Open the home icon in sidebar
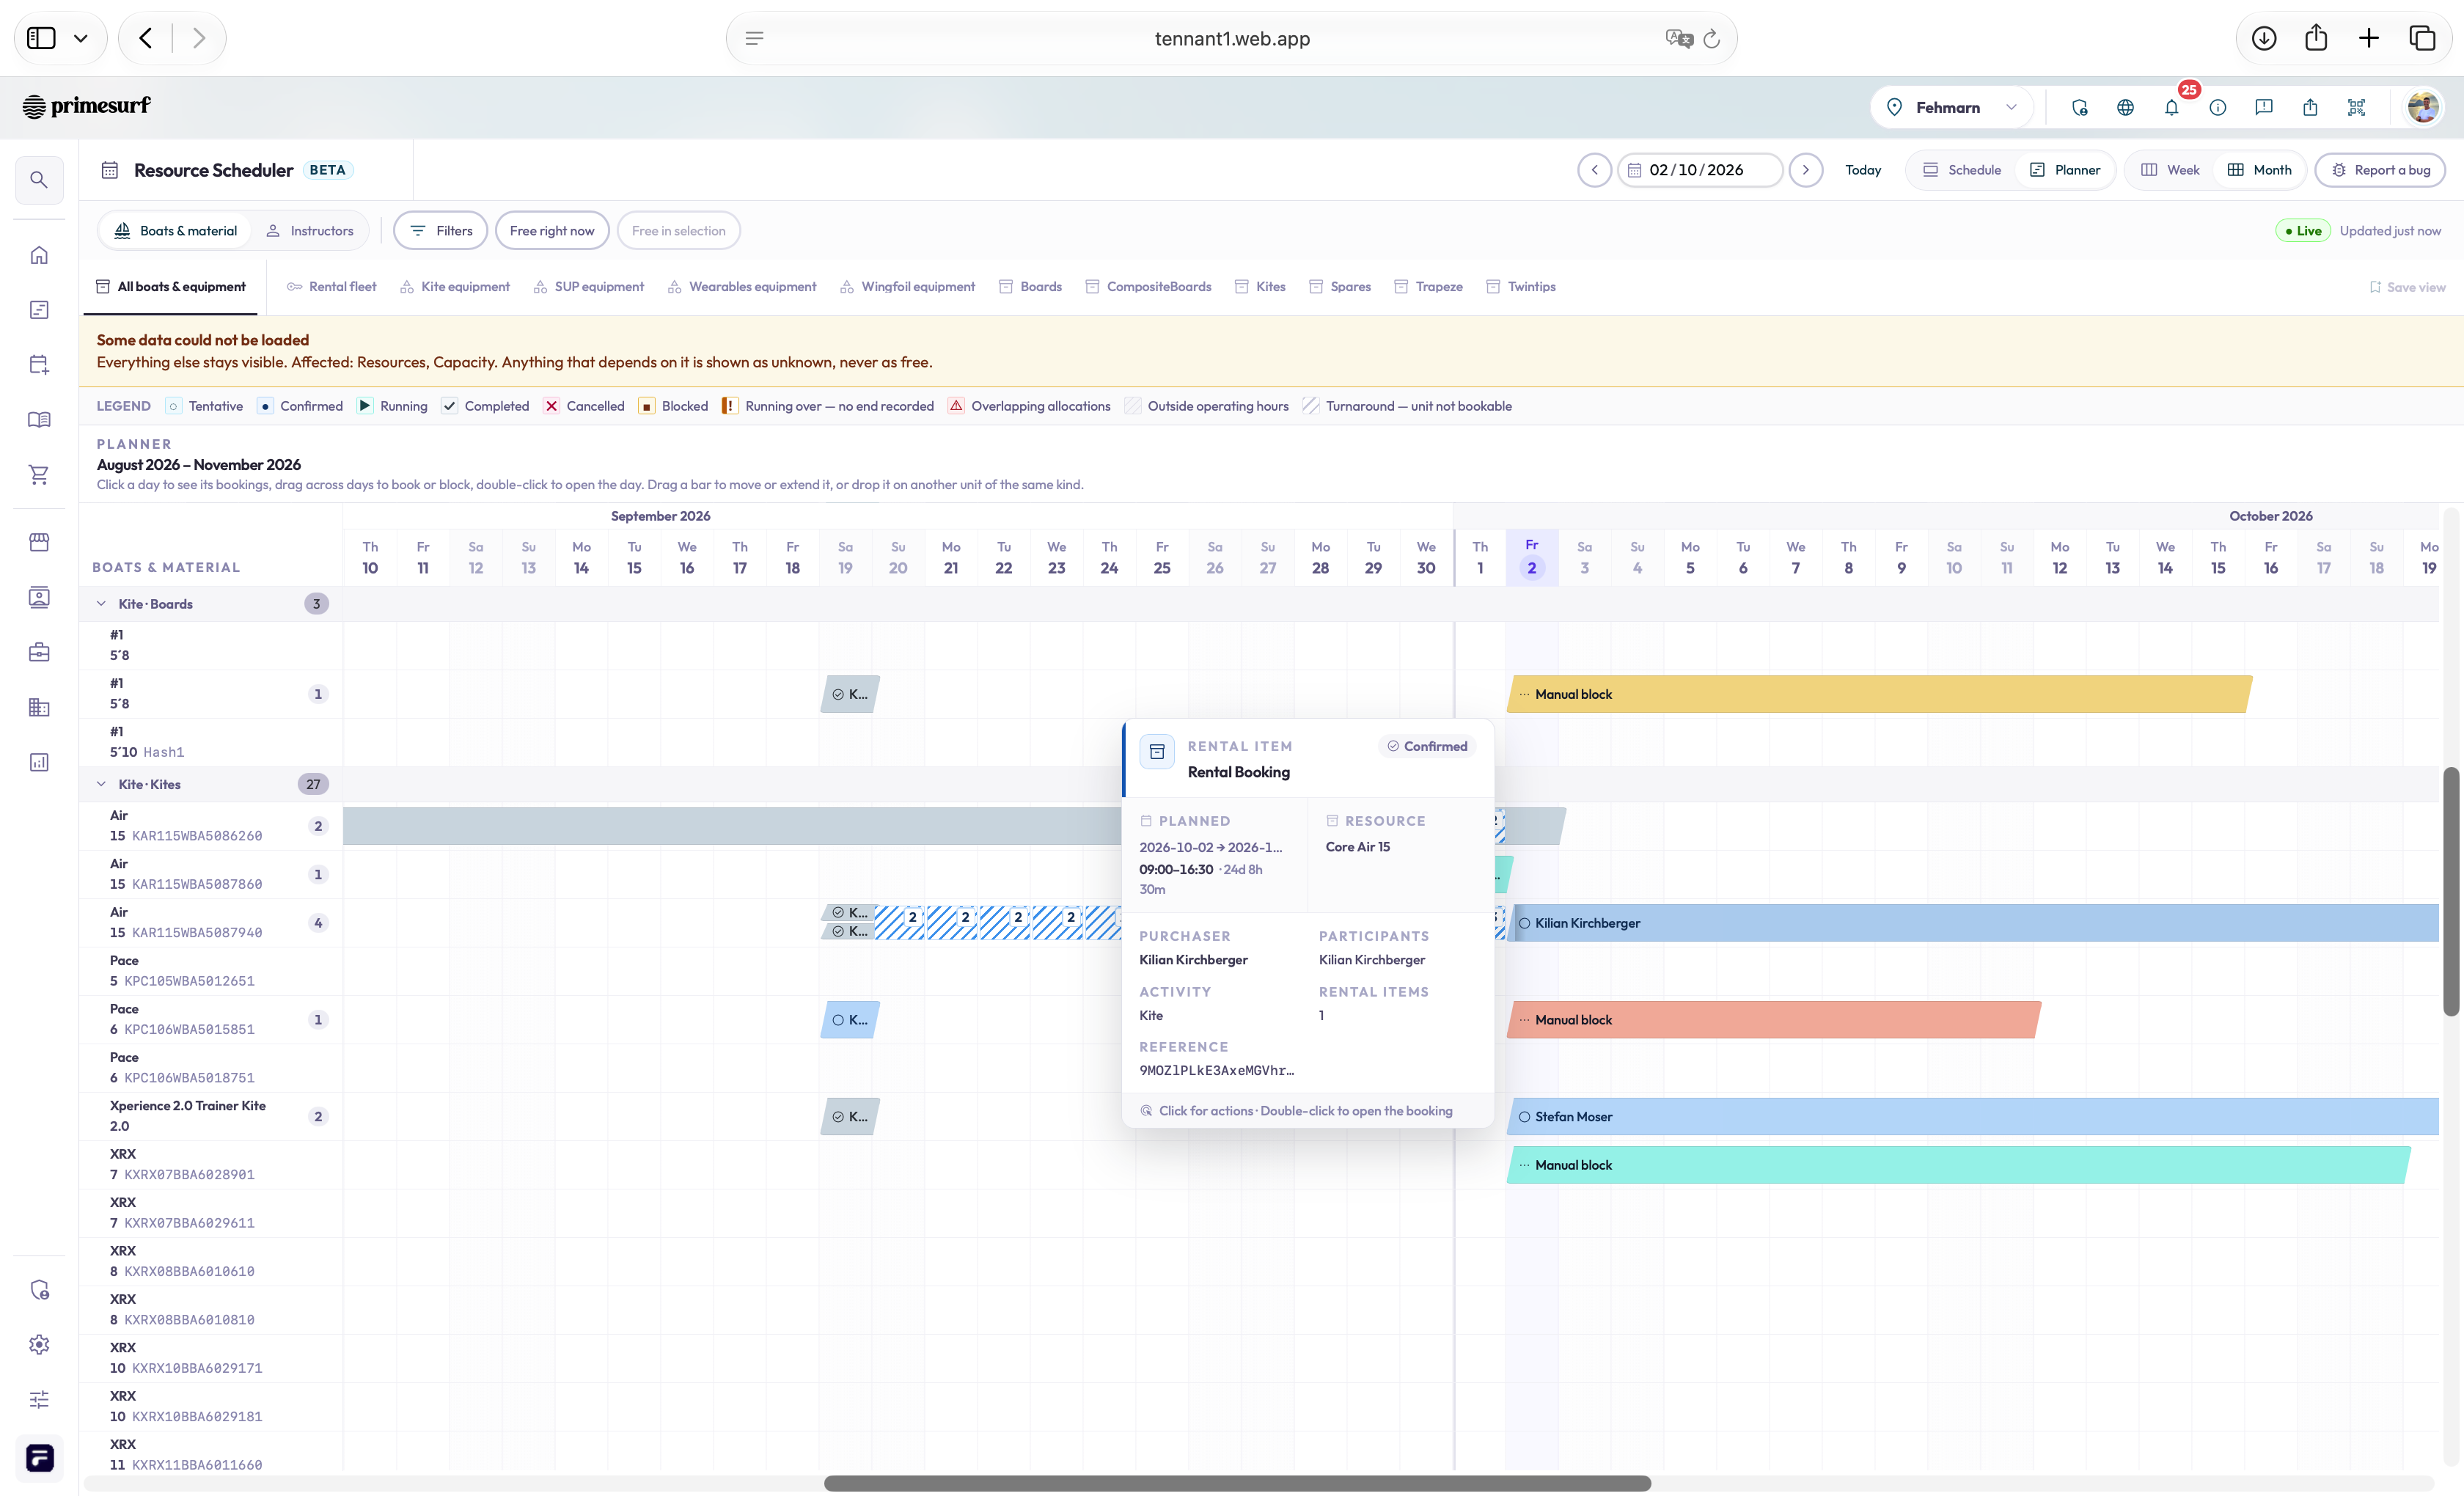The height and width of the screenshot is (1496, 2464). coord(39,255)
